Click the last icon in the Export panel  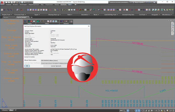46,10
